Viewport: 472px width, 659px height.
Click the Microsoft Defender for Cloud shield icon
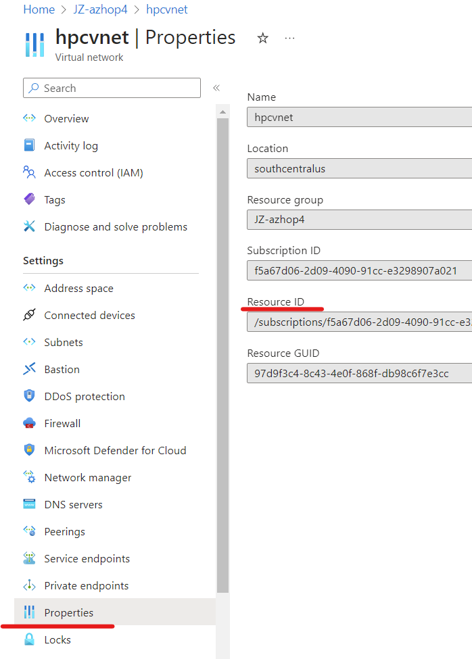(x=29, y=449)
